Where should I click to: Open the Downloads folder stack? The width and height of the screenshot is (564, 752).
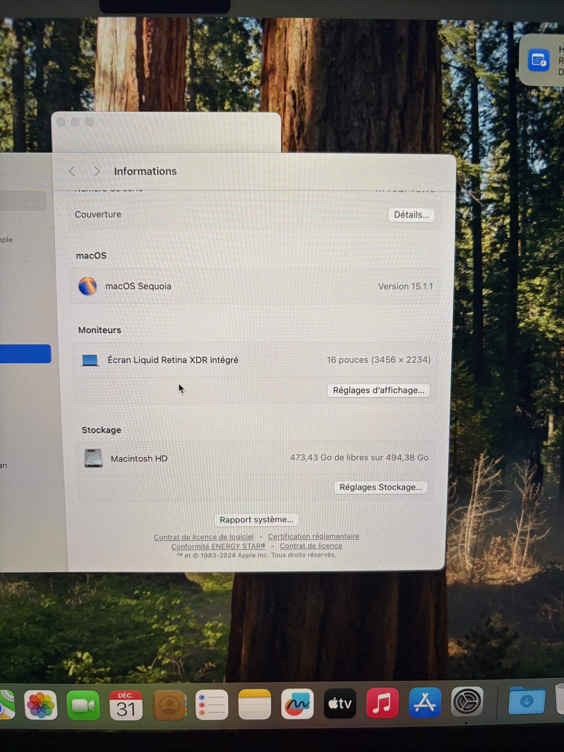tap(527, 700)
